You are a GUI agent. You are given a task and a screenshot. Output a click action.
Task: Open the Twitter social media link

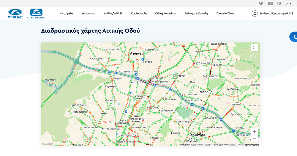261,4
